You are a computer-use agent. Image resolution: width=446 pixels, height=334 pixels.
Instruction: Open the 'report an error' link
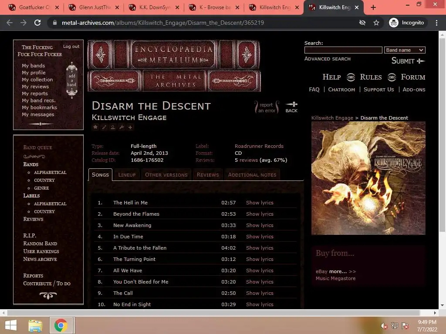(x=267, y=108)
